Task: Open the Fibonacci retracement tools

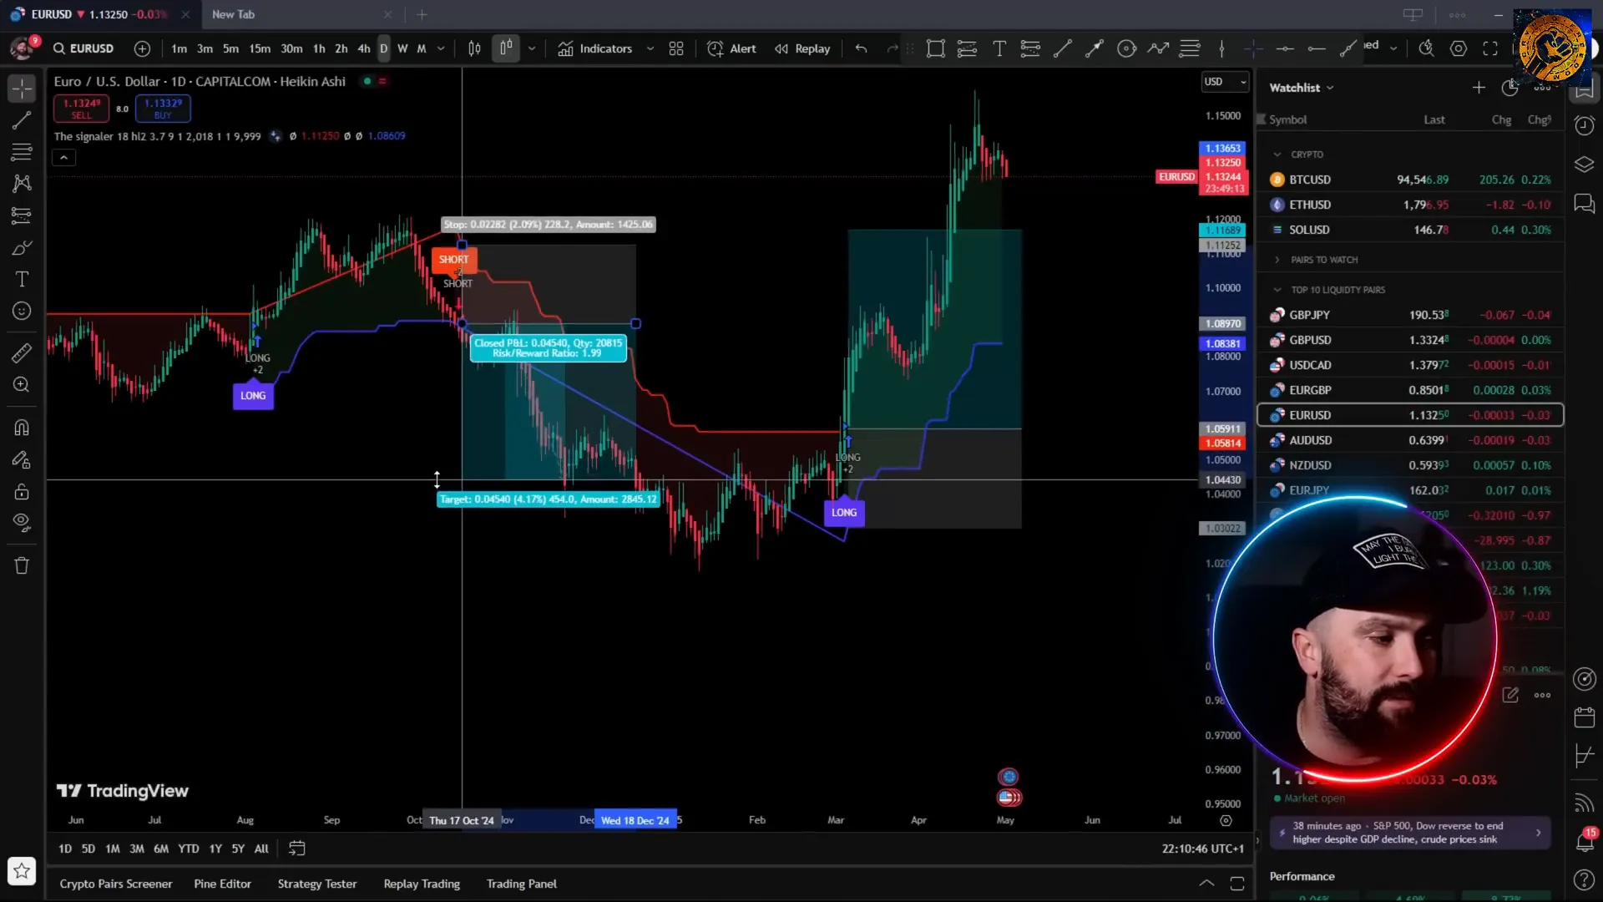Action: pos(22,152)
